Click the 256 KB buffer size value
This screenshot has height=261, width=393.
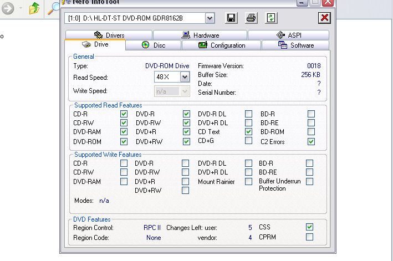(x=310, y=75)
